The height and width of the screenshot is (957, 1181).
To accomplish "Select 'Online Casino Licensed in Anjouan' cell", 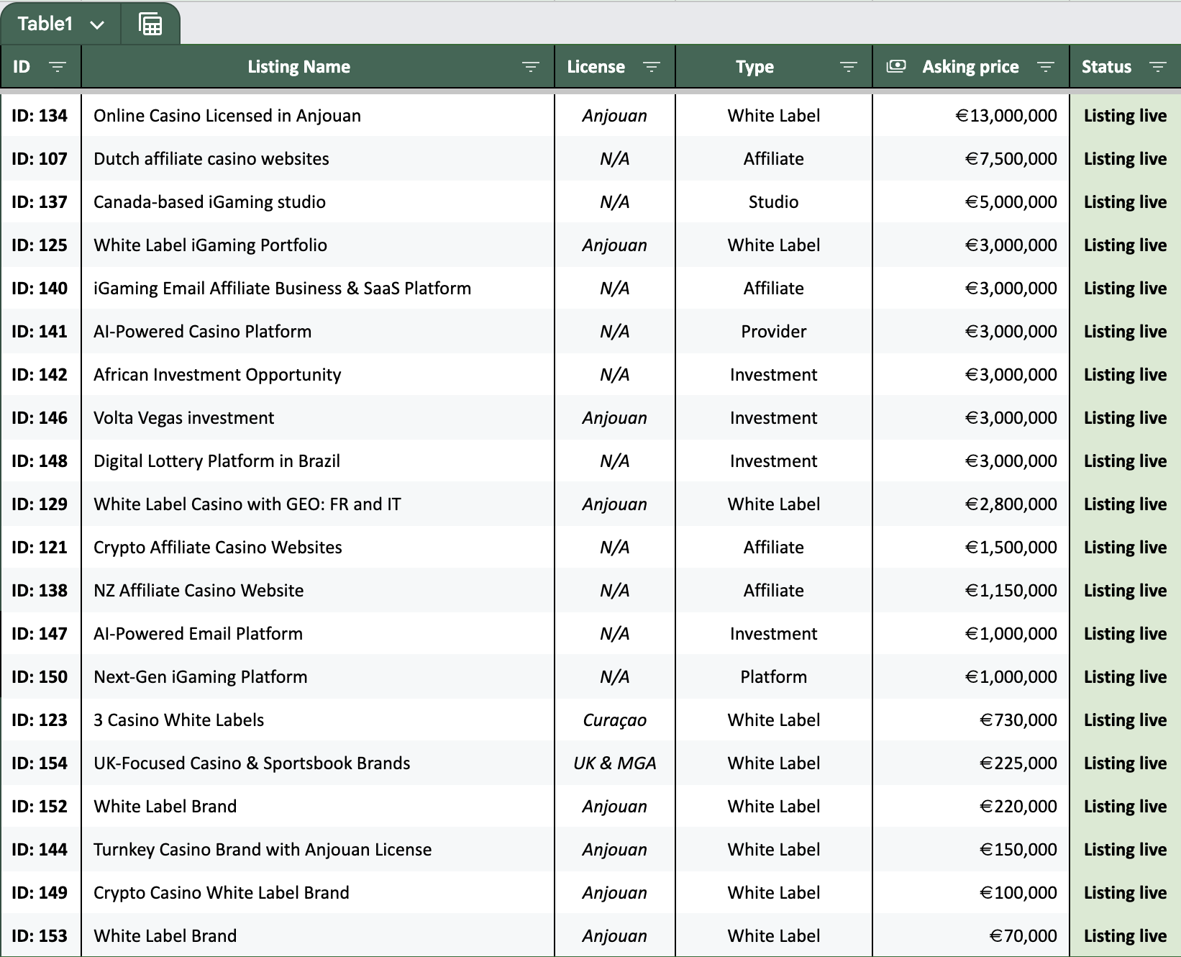I will (x=318, y=116).
